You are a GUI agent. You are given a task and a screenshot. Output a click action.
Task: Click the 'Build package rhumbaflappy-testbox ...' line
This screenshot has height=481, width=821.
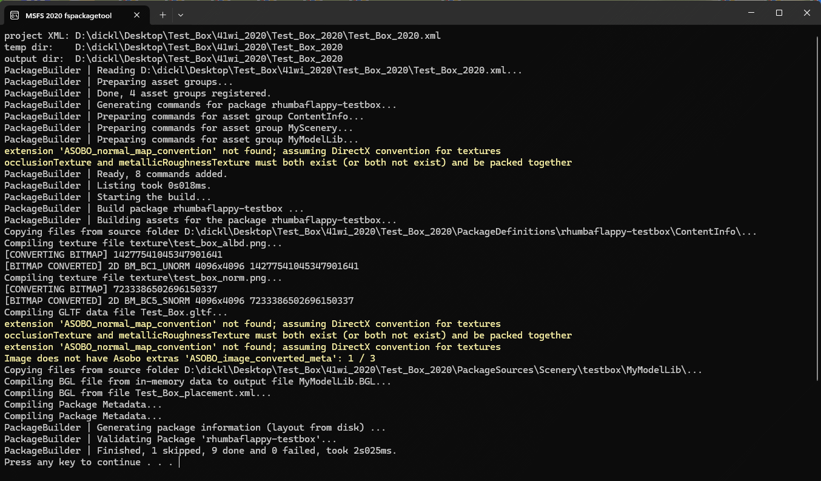tap(154, 209)
